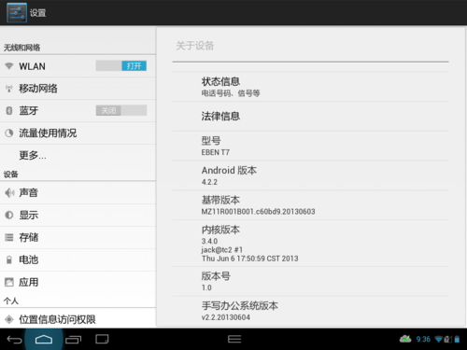The image size is (467, 350).
Task: Tap the Recent apps navigation button
Action: pyautogui.click(x=73, y=340)
